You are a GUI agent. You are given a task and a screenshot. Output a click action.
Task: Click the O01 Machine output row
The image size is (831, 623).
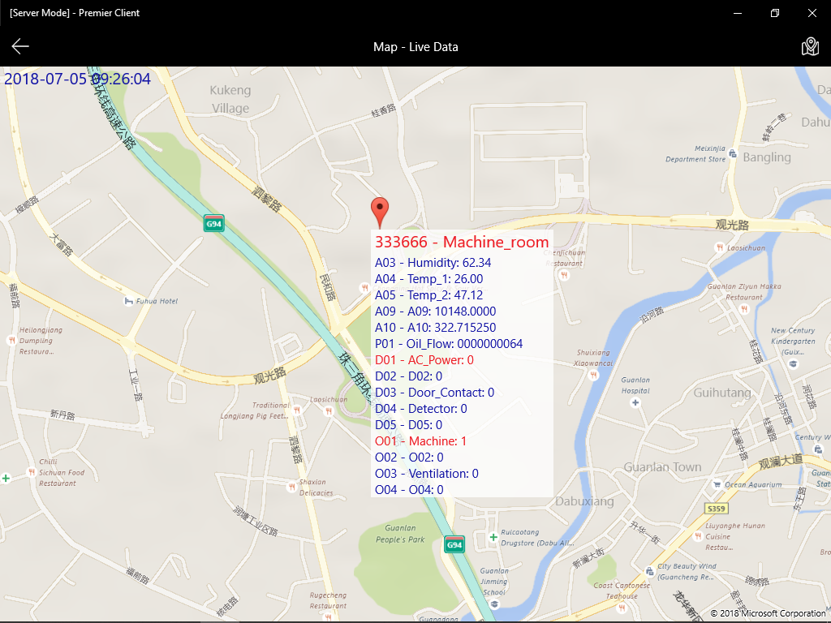coord(420,441)
